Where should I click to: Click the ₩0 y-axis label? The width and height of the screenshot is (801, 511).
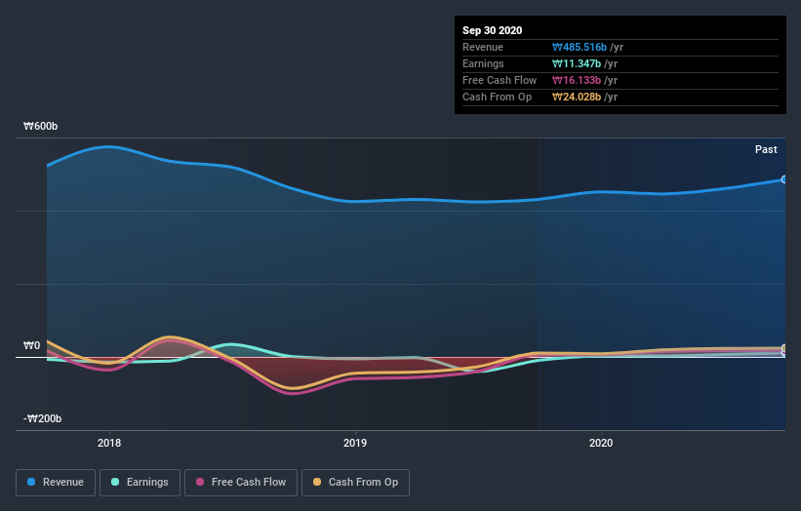[31, 345]
